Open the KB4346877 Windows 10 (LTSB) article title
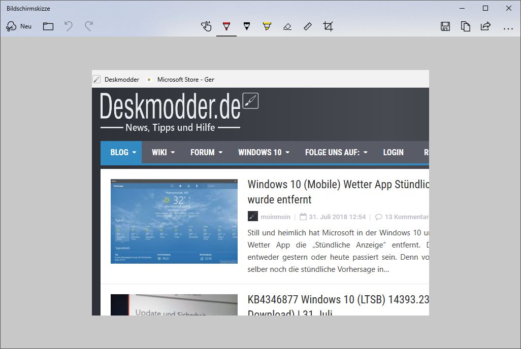The image size is (521, 349). point(338,305)
